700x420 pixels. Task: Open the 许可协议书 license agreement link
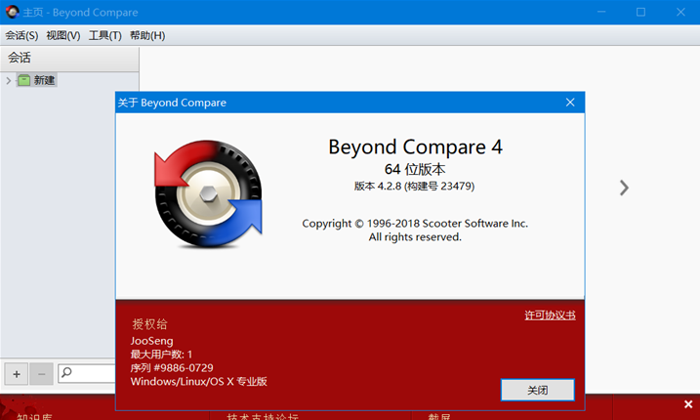click(550, 315)
